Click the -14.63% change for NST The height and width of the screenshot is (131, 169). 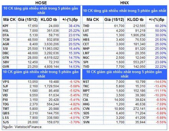point(160,82)
